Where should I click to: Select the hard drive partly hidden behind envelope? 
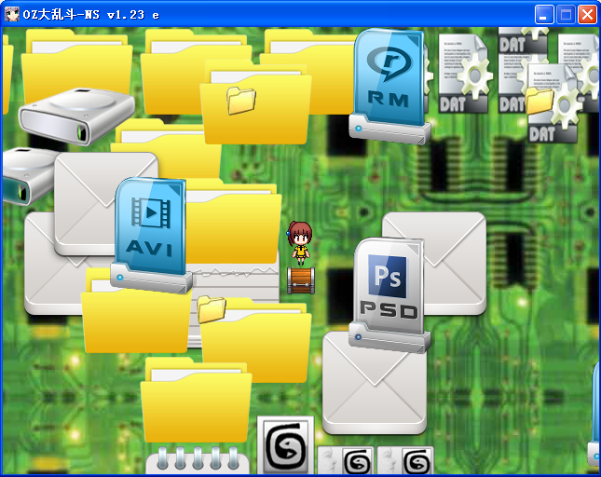pyautogui.click(x=29, y=176)
